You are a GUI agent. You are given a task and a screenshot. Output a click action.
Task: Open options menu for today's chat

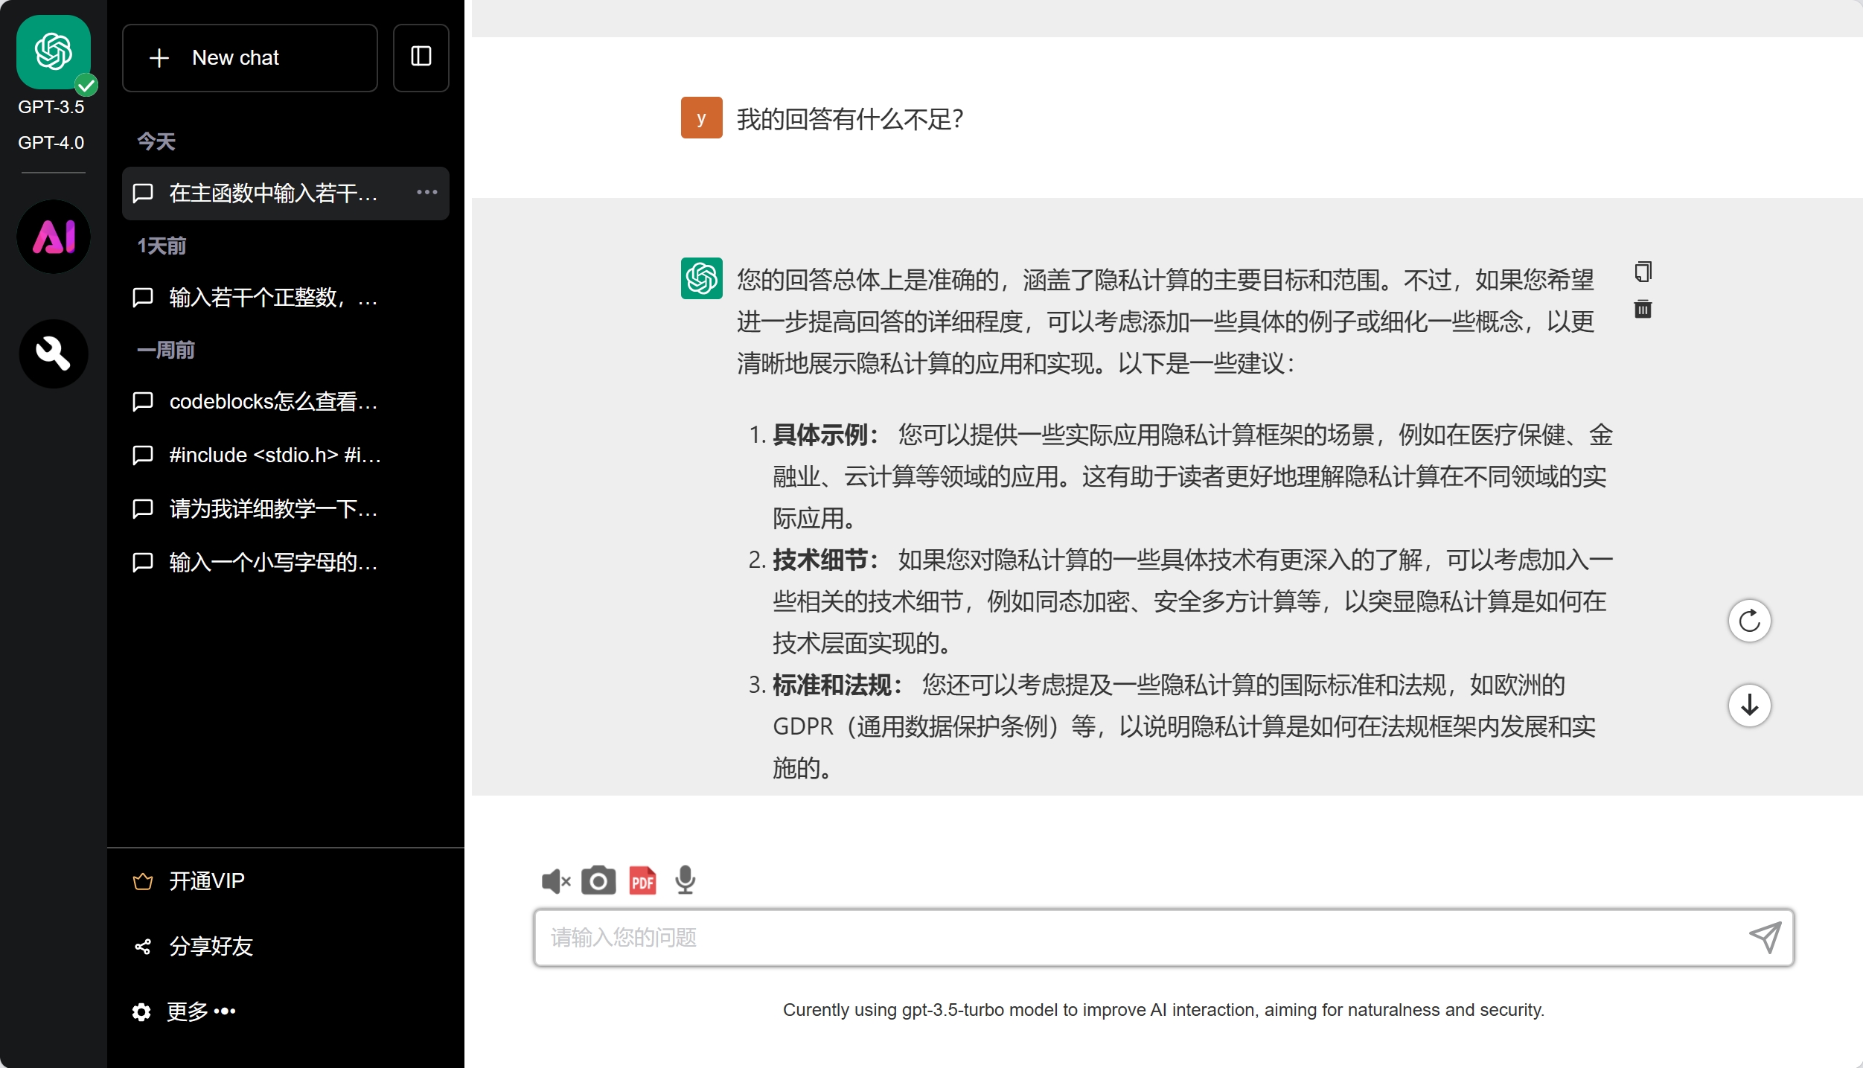427,193
